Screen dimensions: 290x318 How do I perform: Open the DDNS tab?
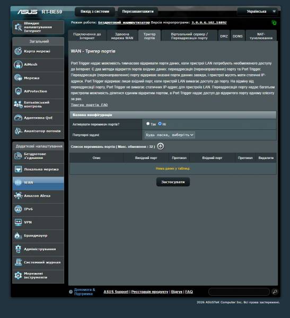(238, 36)
